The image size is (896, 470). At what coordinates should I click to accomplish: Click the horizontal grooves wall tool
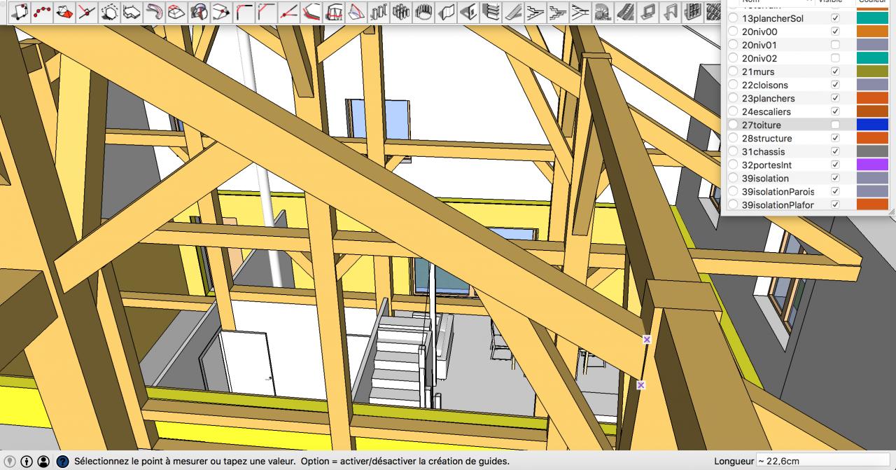(491, 11)
